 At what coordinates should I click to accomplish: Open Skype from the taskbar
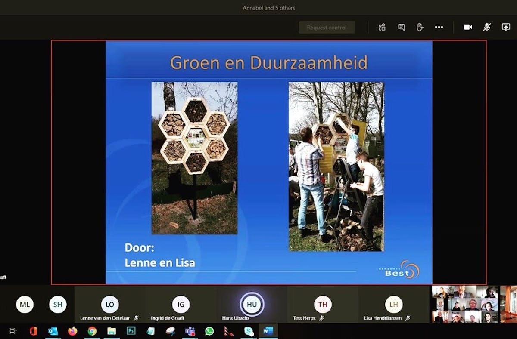pyautogui.click(x=249, y=331)
